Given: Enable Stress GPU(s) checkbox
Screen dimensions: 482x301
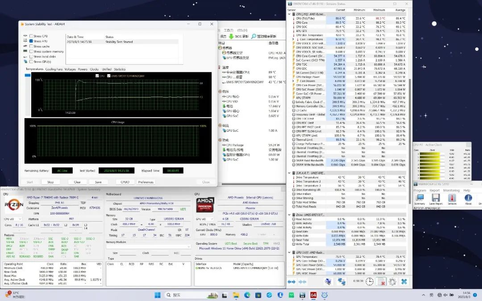Looking at the screenshot, I should 31,62.
